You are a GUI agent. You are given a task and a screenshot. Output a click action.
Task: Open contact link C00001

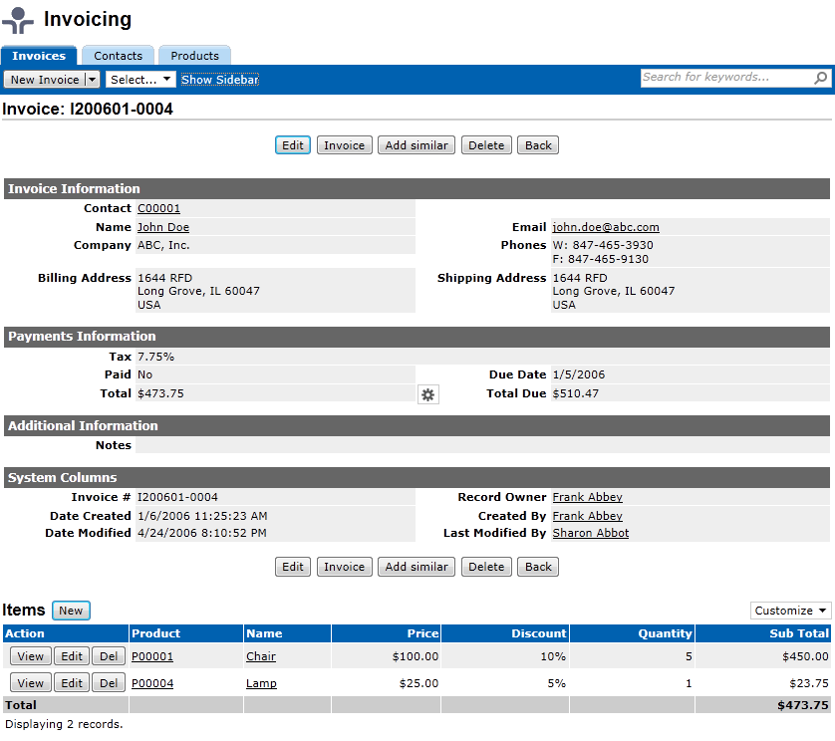click(158, 209)
